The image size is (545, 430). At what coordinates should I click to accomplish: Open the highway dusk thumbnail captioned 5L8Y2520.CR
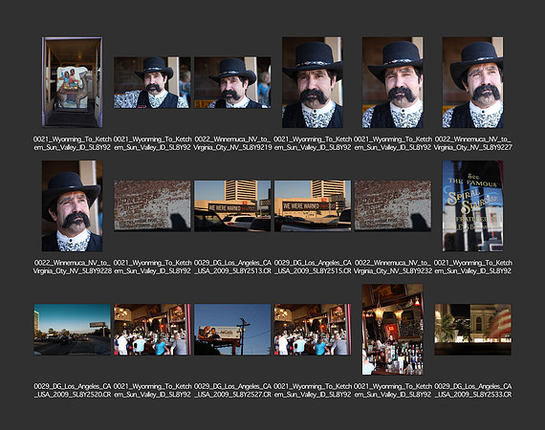click(73, 330)
